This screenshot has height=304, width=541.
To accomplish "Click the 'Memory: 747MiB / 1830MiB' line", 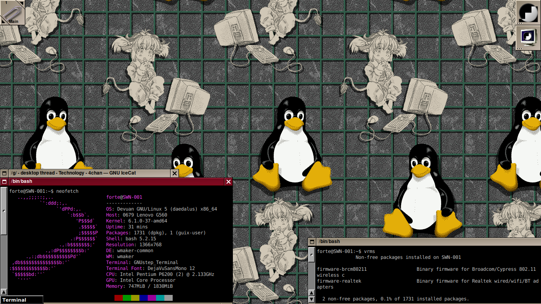I will [139, 286].
